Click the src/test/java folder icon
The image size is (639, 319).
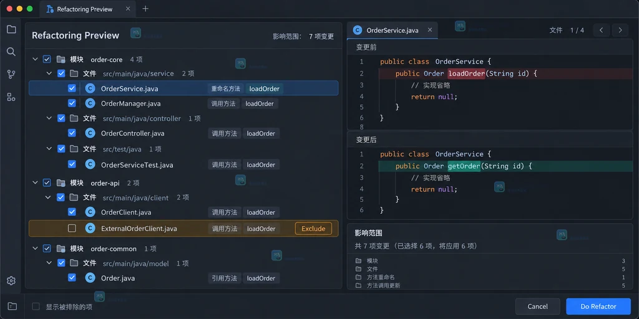tap(74, 149)
